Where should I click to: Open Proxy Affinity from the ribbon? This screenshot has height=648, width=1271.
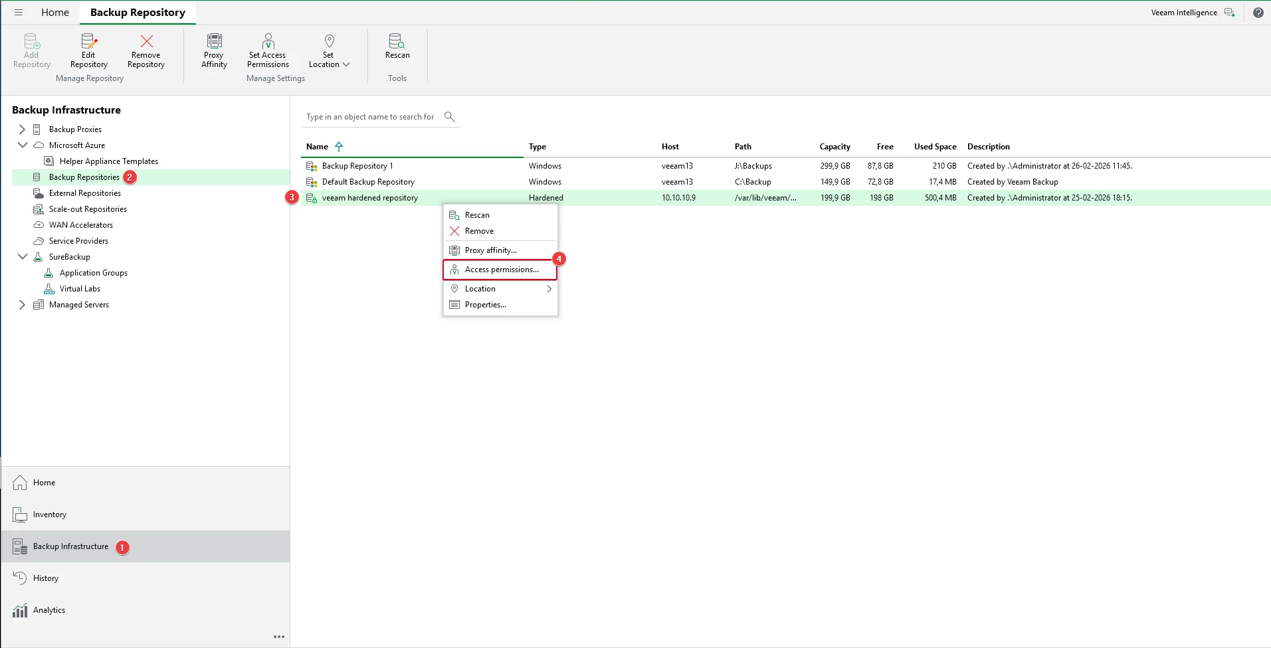click(214, 50)
